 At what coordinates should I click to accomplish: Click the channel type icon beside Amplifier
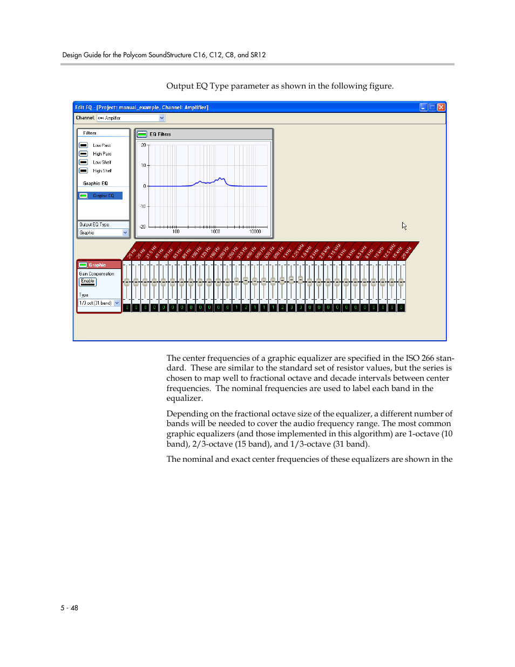pos(101,118)
